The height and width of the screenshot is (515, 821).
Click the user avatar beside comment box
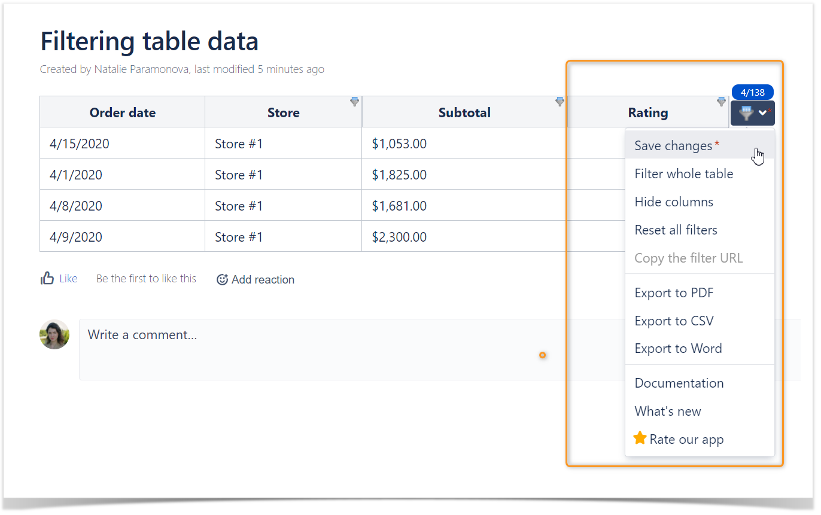click(54, 334)
